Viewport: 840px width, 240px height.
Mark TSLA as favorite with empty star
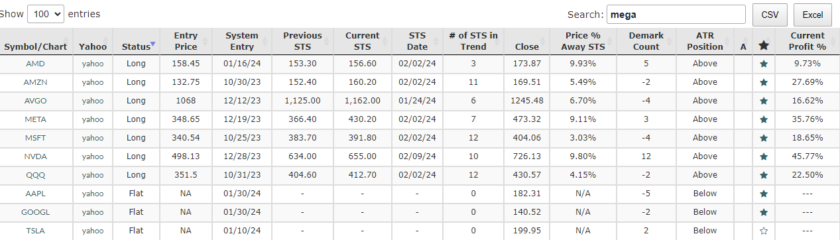tap(764, 231)
